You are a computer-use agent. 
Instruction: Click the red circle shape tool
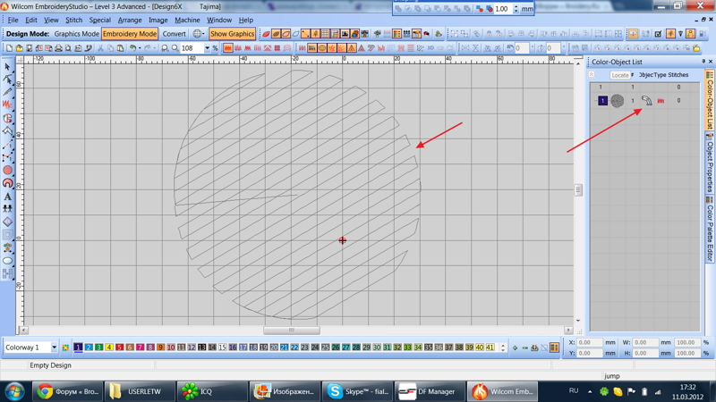8,170
